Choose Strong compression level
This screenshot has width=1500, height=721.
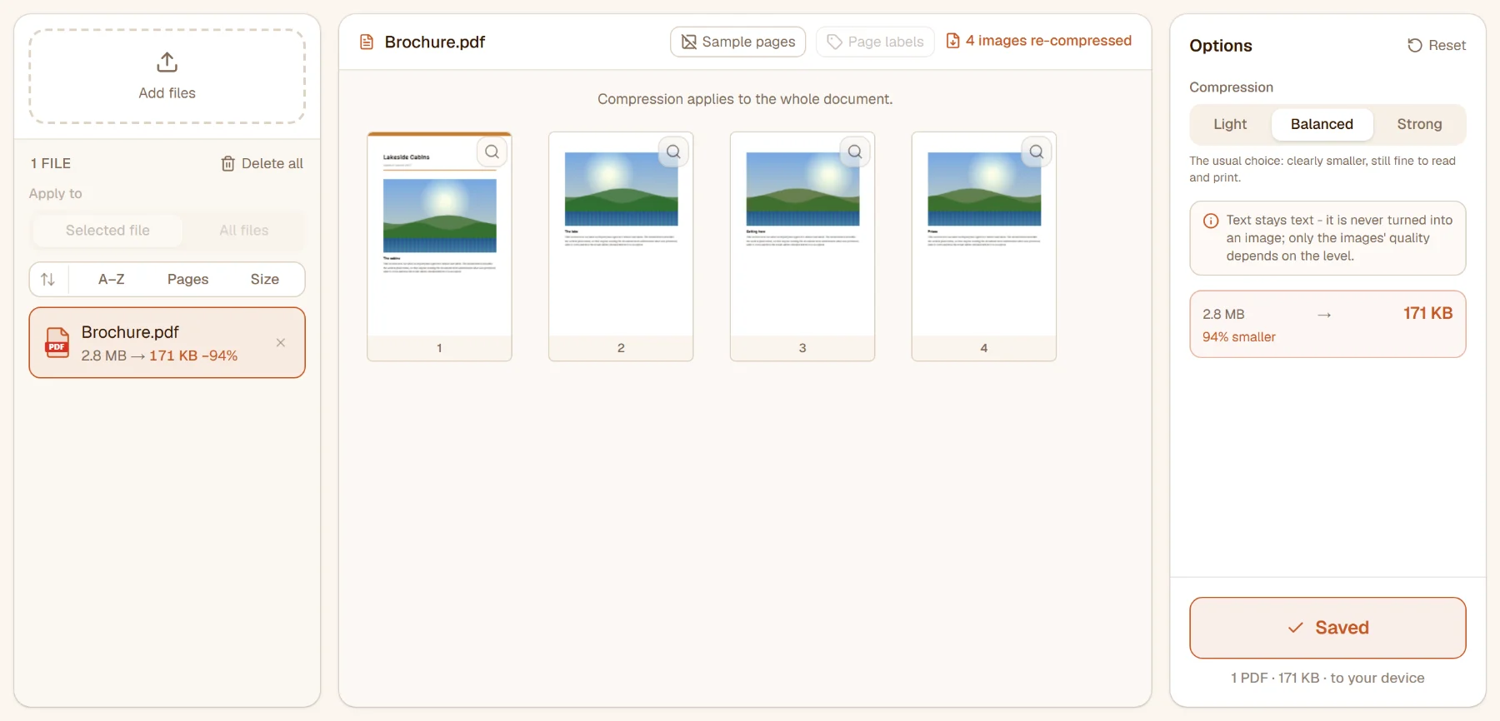(1419, 124)
